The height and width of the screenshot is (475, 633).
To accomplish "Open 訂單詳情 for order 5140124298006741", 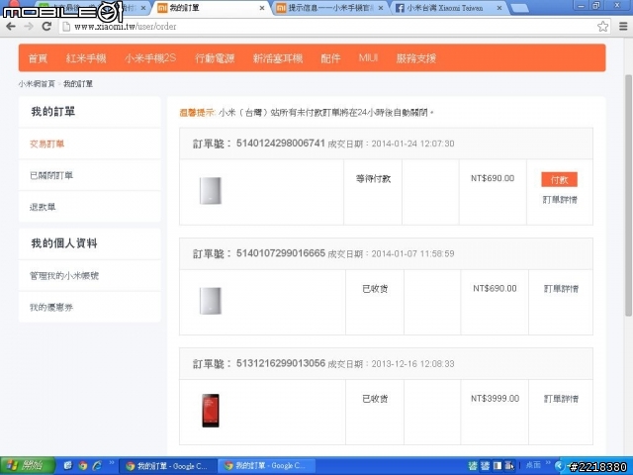I will coord(560,200).
